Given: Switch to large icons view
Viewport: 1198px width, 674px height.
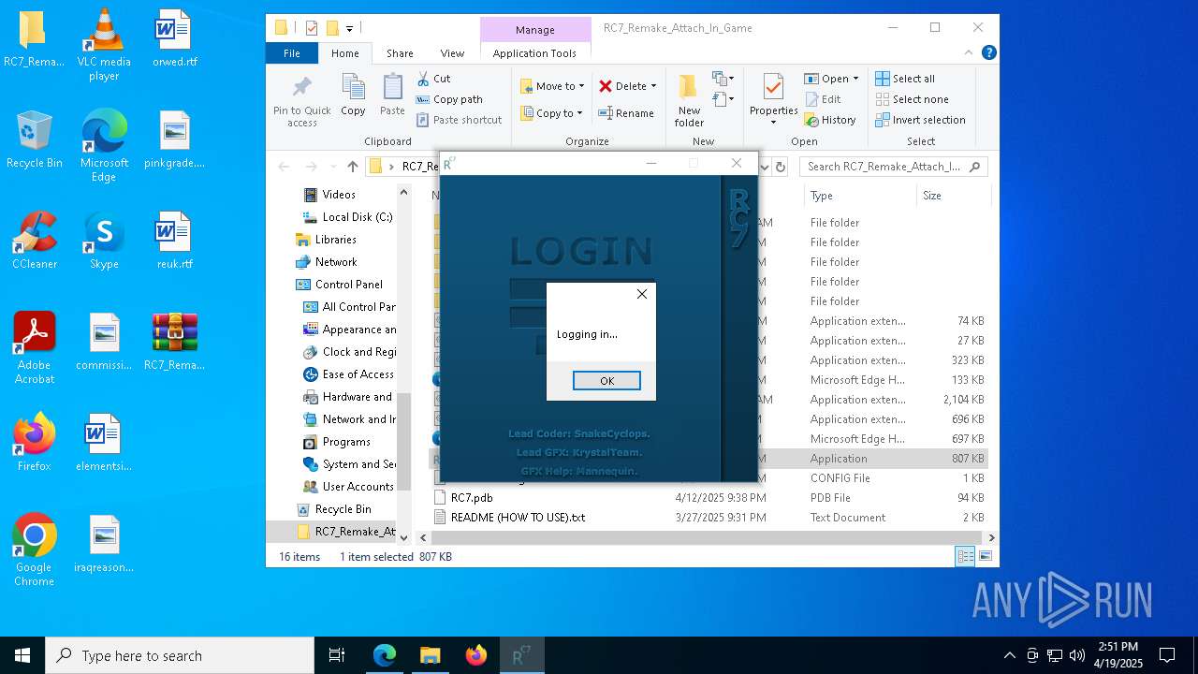Looking at the screenshot, I should pos(985,556).
